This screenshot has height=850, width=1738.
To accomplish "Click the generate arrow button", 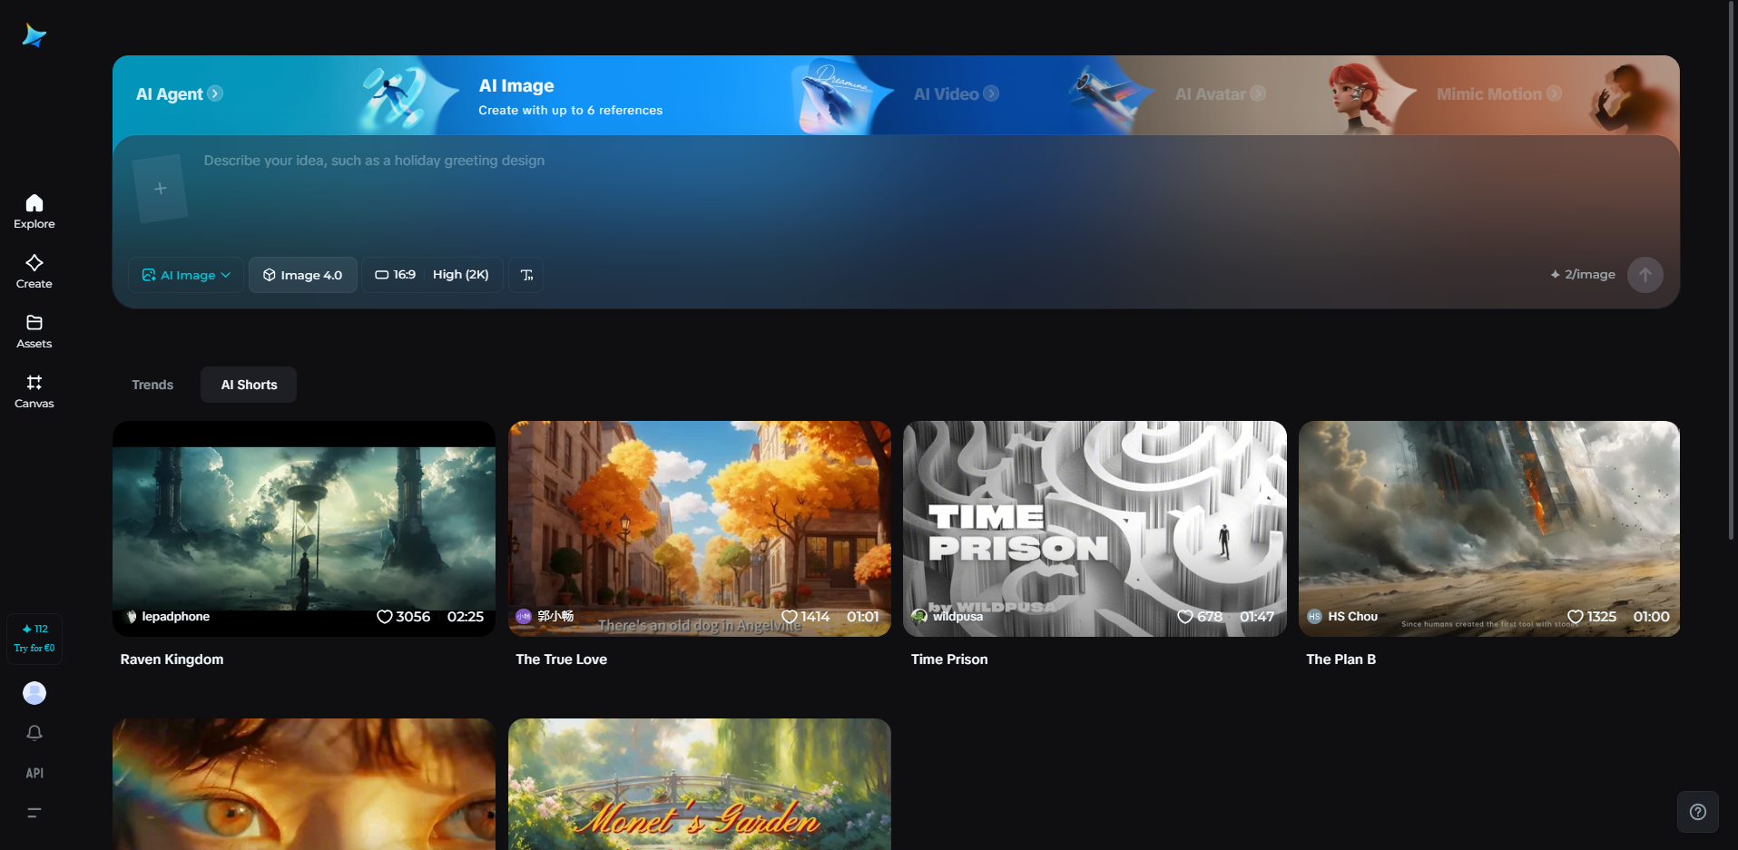I will point(1645,274).
